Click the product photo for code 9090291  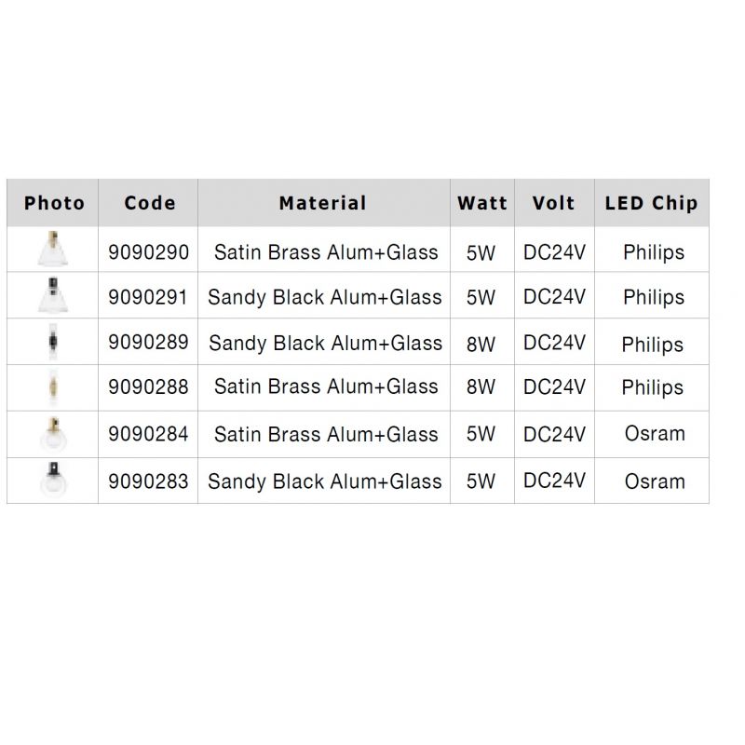(x=49, y=296)
